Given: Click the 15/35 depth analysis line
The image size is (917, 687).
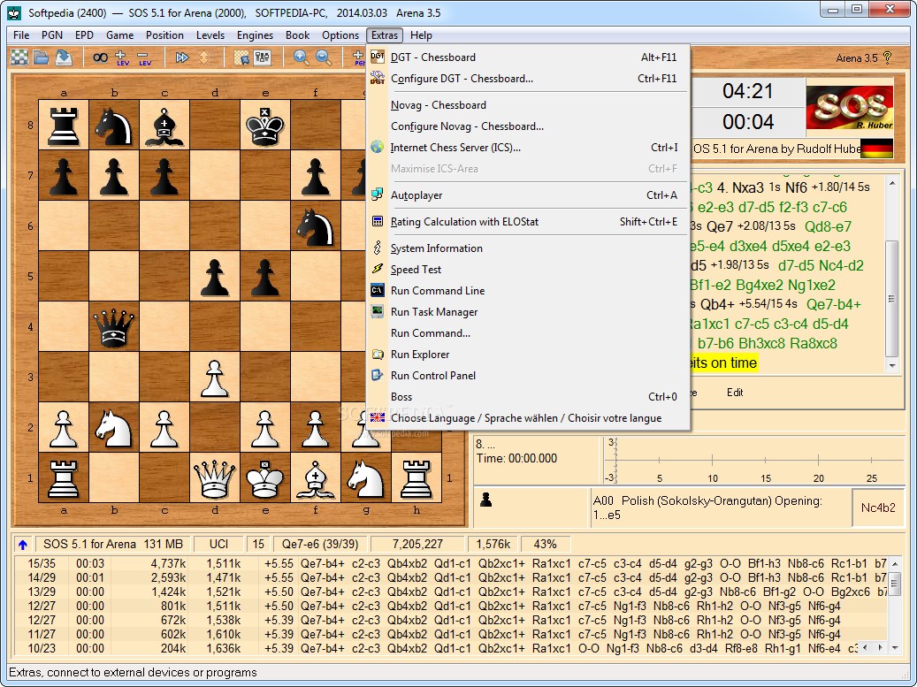Looking at the screenshot, I should (x=450, y=563).
